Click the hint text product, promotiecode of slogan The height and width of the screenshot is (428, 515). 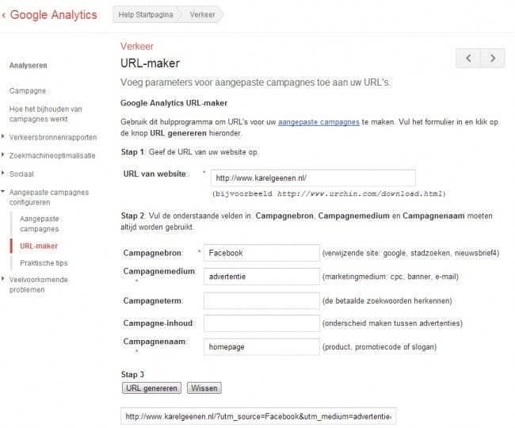tap(380, 347)
